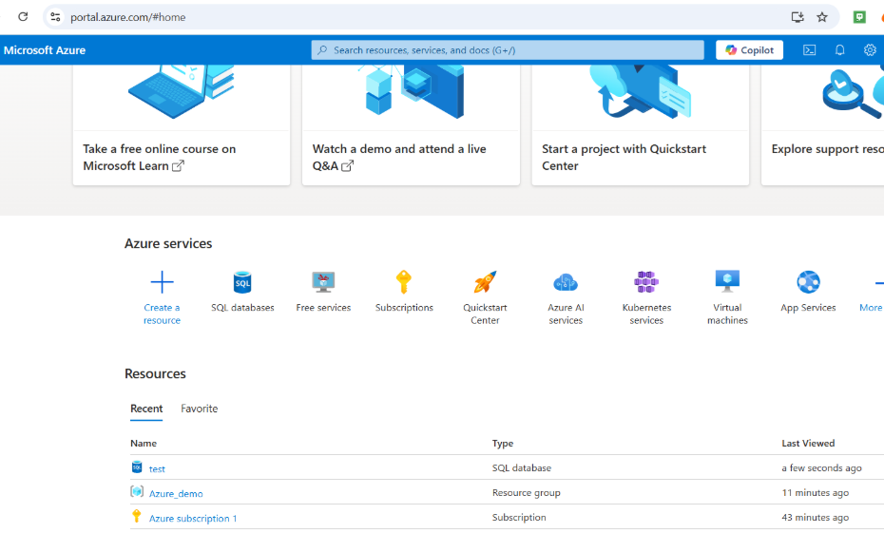Click the '11 minutes ago' cell
Image resolution: width=884 pixels, height=533 pixels.
click(x=816, y=493)
